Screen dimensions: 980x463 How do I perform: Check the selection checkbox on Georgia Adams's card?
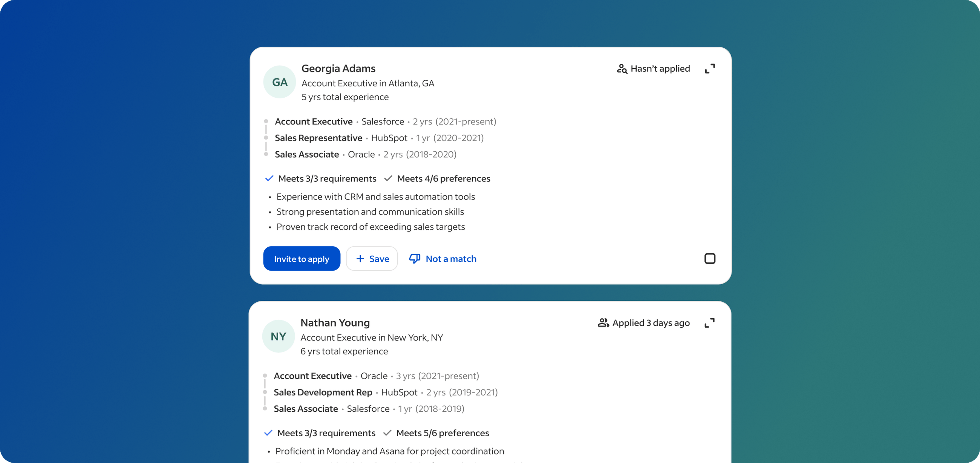(709, 258)
